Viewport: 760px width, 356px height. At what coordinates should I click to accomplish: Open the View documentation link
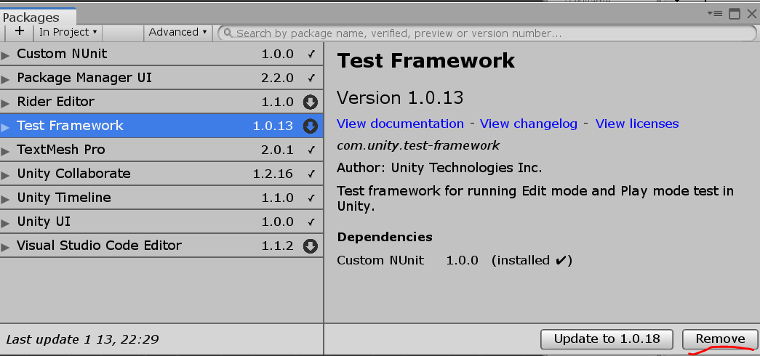(x=400, y=124)
